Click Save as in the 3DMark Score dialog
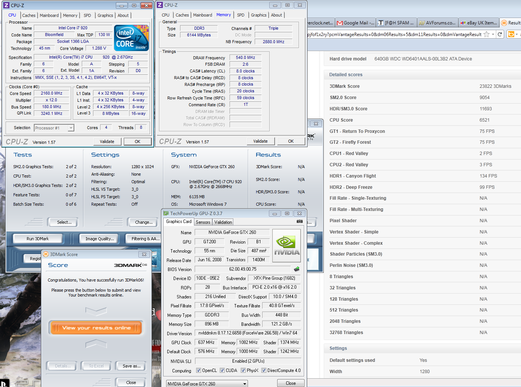 point(131,366)
